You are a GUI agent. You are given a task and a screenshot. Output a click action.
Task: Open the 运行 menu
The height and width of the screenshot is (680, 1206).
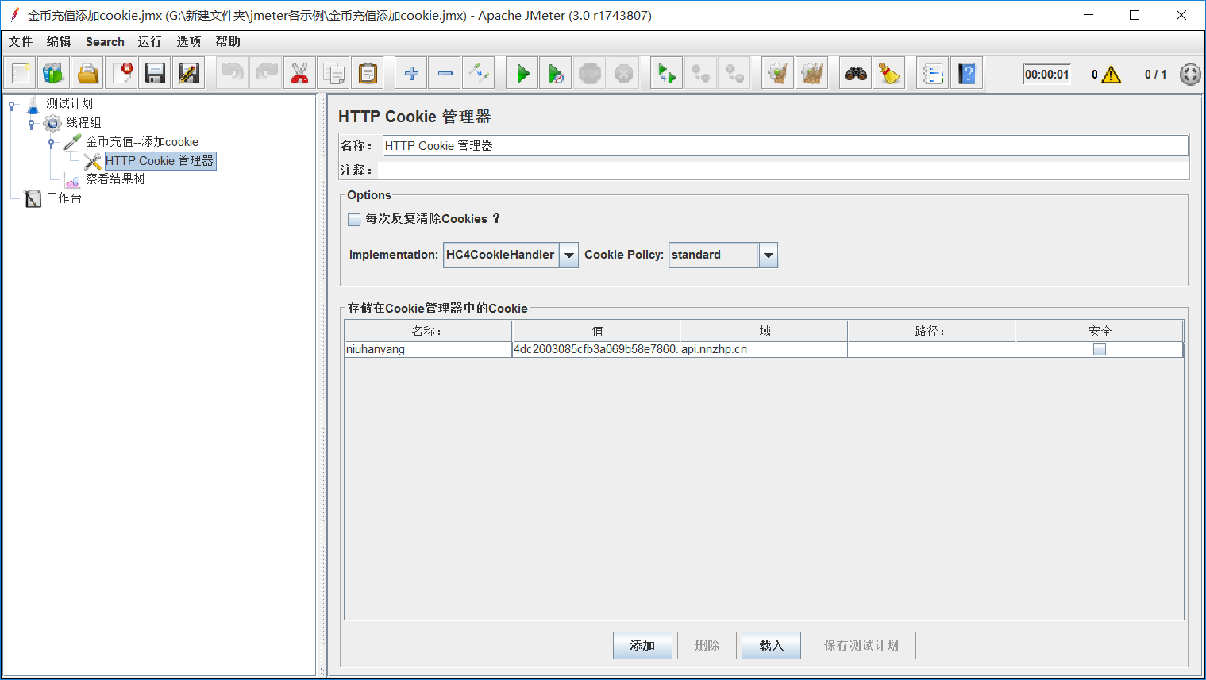150,41
